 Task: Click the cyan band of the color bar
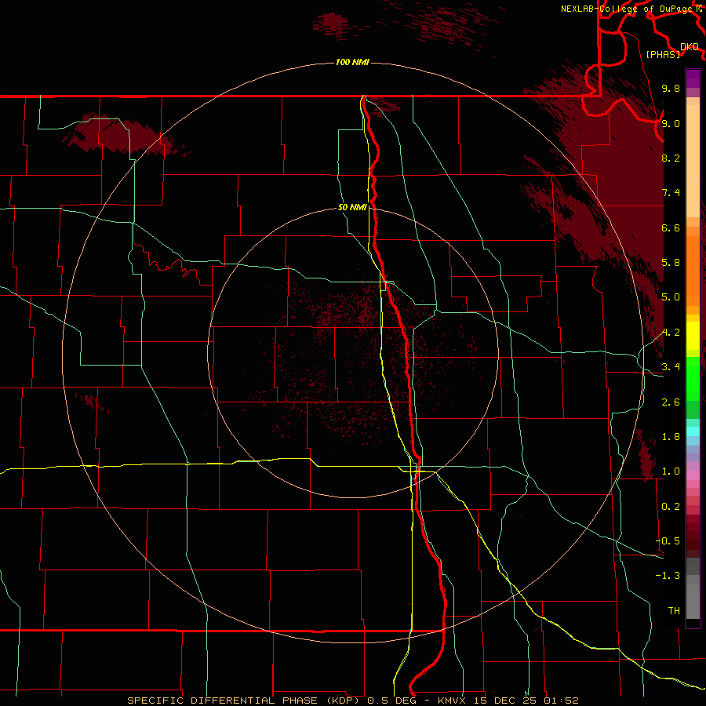[693, 431]
